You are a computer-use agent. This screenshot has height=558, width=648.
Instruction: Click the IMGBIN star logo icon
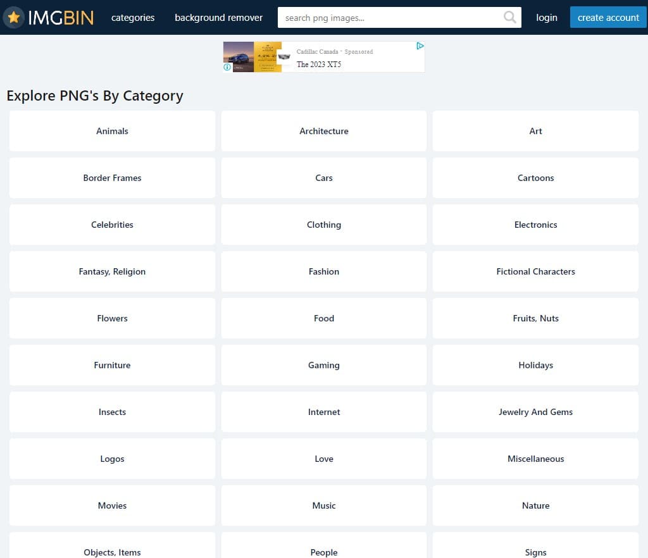pos(14,18)
